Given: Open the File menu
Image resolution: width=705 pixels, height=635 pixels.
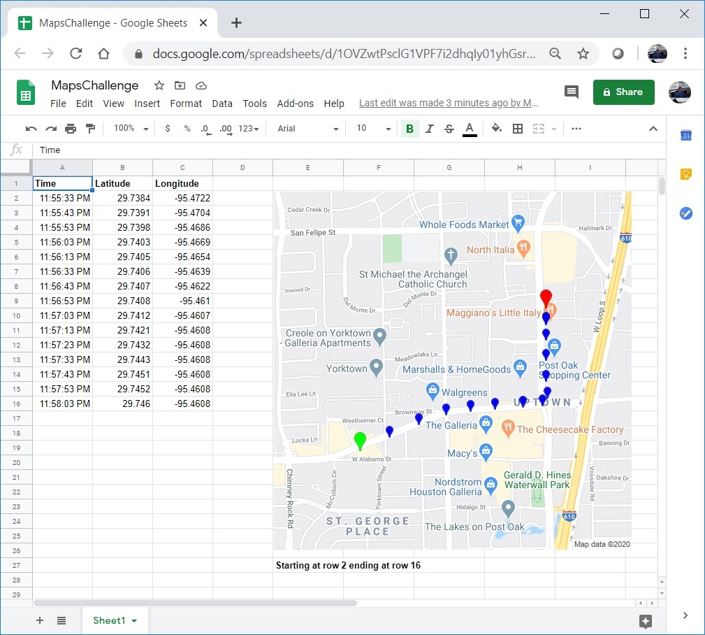Looking at the screenshot, I should [58, 104].
